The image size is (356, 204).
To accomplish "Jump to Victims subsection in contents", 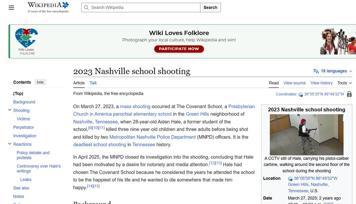I will [23, 119].
